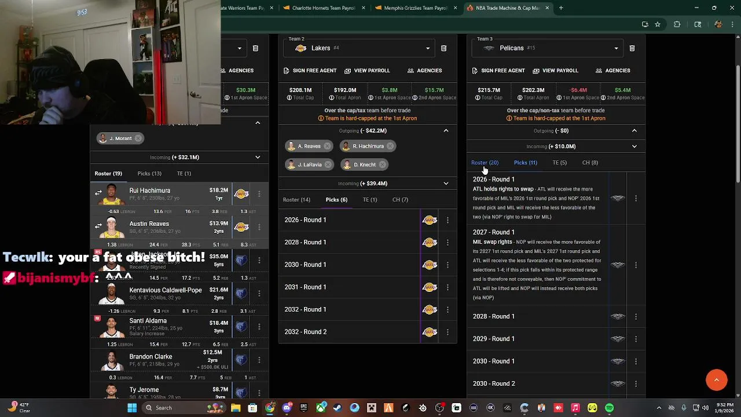The width and height of the screenshot is (741, 417).
Task: Toggle trade swap icon on Austin Reaves row
Action: (98, 226)
